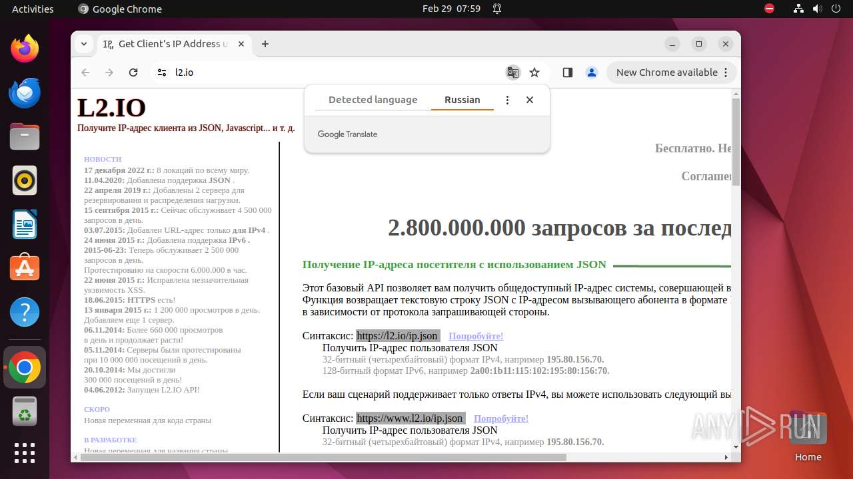Viewport: 853px width, 479px height.
Task: Click first Попробуйте! link for l2.io/ip.json
Action: pyautogui.click(x=476, y=336)
